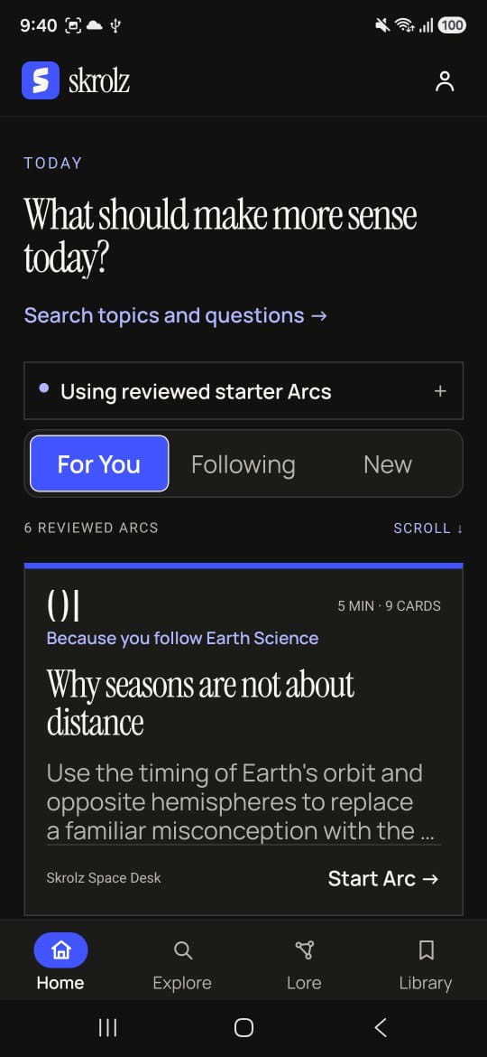Open the Library bookmark icon
The height and width of the screenshot is (1057, 487).
tap(426, 950)
